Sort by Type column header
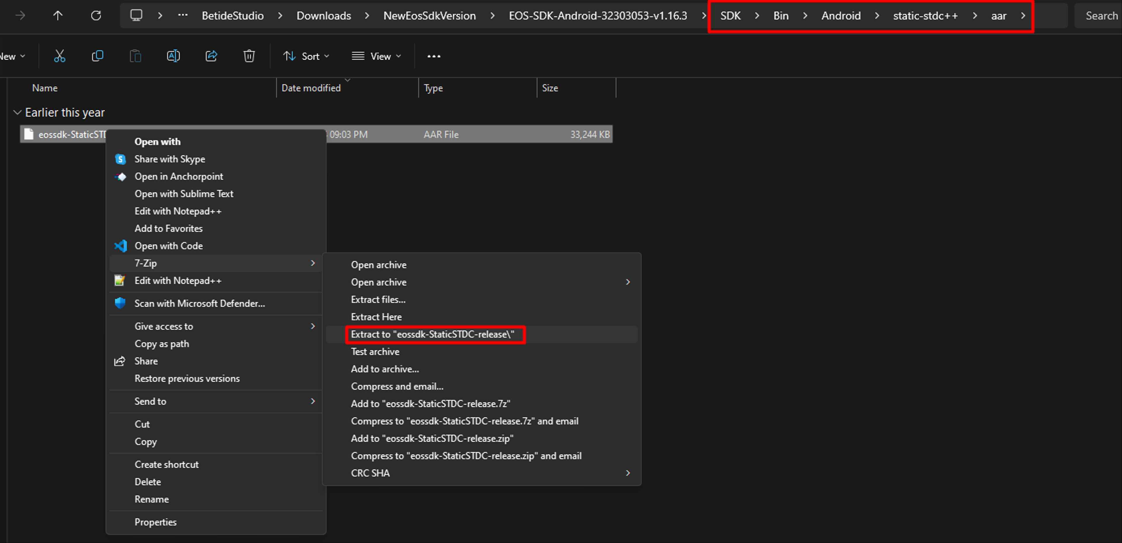 [x=433, y=88]
